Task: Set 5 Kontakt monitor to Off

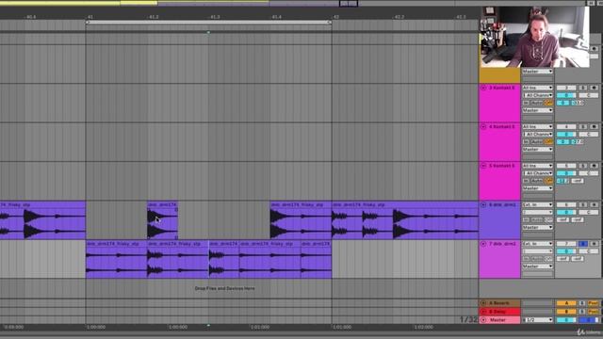Action: coord(548,181)
